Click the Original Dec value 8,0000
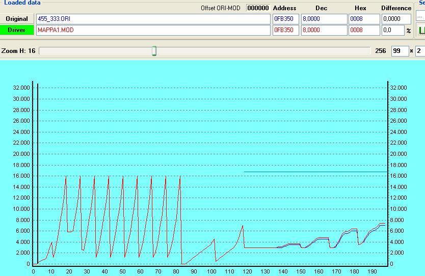 [324, 19]
